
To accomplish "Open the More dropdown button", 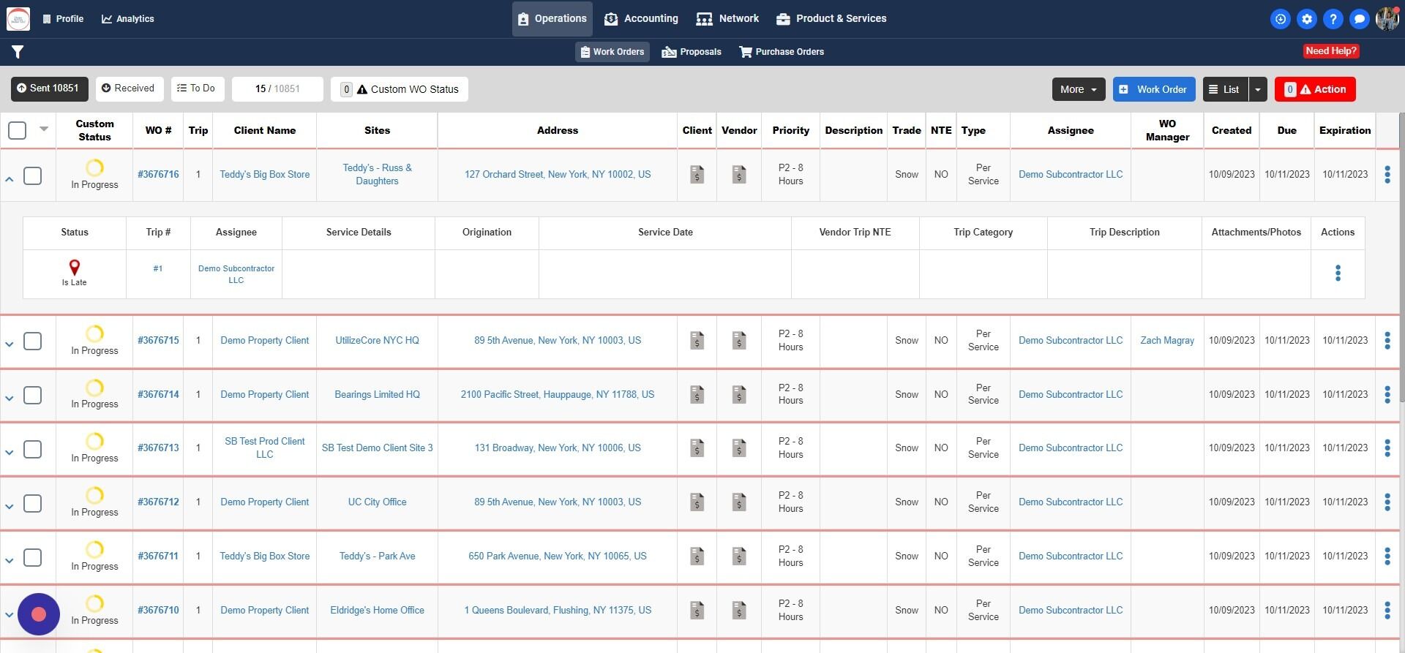I will click(1078, 89).
